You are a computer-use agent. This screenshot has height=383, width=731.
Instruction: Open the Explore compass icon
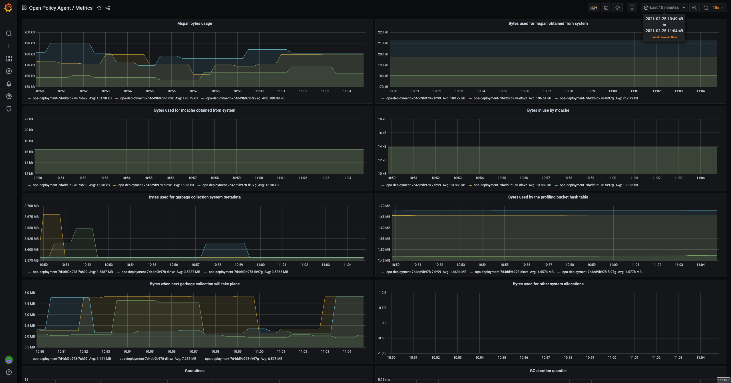pyautogui.click(x=9, y=71)
